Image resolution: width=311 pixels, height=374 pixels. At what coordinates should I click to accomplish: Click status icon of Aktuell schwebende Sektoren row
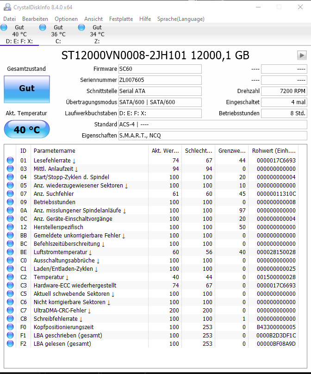pos(10,293)
